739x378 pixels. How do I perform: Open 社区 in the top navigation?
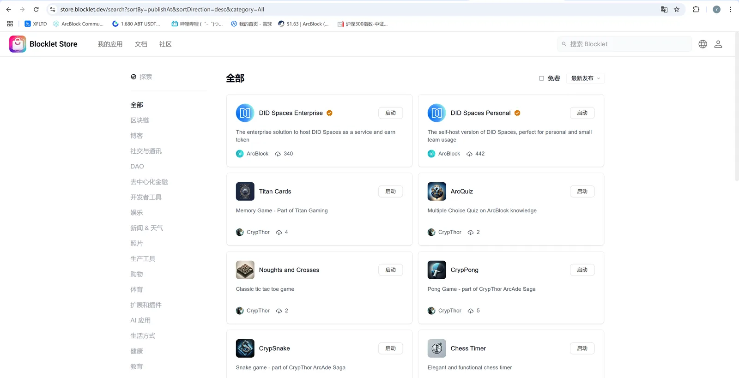pos(165,44)
